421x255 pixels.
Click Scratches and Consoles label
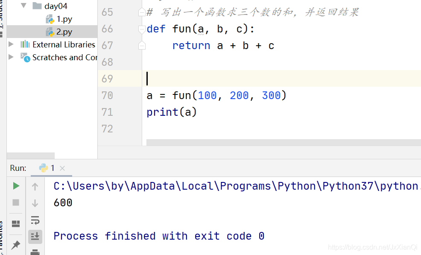(x=65, y=57)
